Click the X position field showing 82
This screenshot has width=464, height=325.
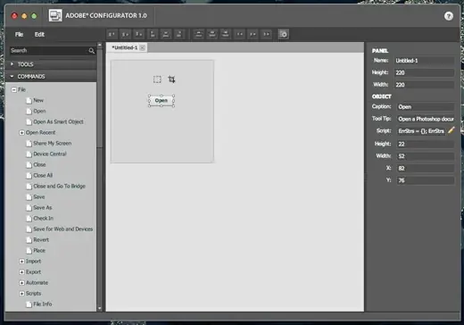pyautogui.click(x=426, y=169)
